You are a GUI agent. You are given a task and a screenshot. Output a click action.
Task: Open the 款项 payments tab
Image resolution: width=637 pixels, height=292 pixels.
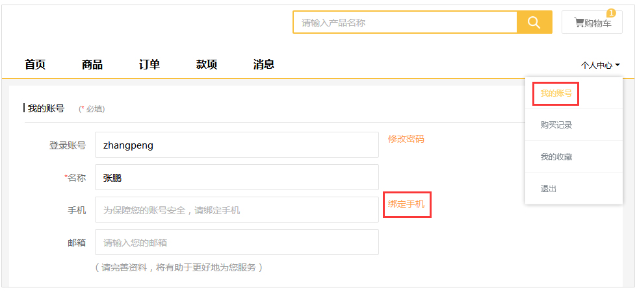(207, 64)
